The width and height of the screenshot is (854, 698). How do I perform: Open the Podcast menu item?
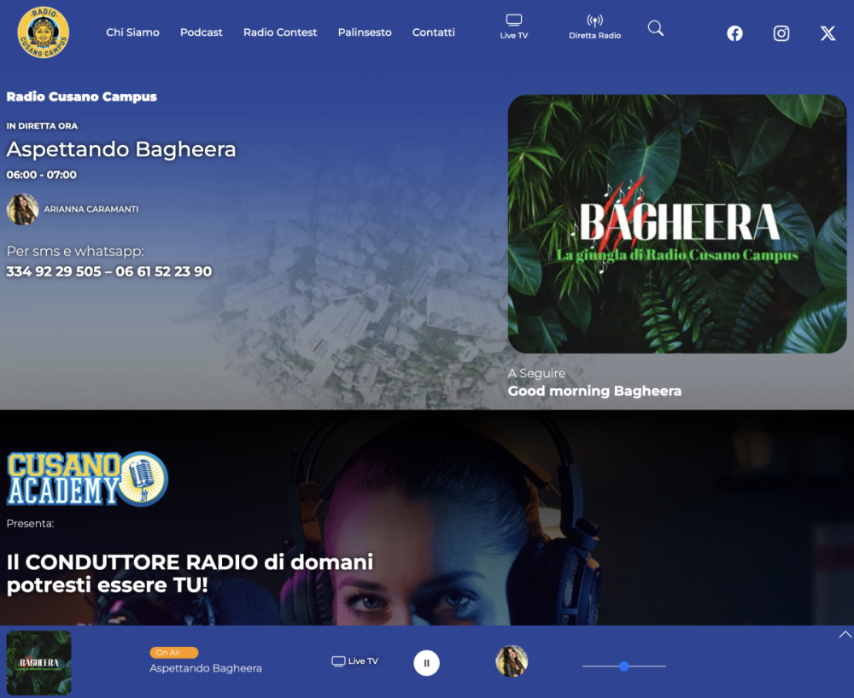pyautogui.click(x=201, y=32)
